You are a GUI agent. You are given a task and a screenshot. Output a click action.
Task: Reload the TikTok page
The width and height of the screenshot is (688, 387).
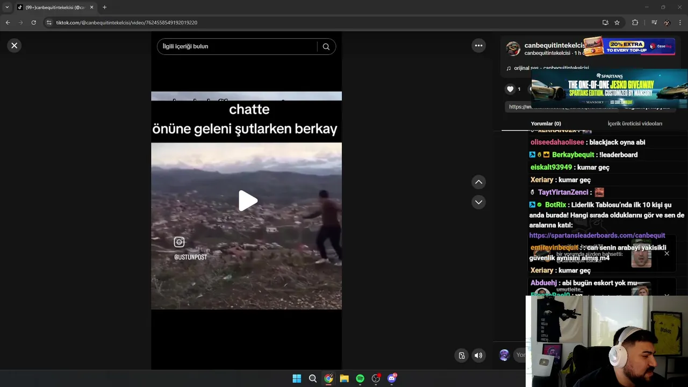coord(33,23)
